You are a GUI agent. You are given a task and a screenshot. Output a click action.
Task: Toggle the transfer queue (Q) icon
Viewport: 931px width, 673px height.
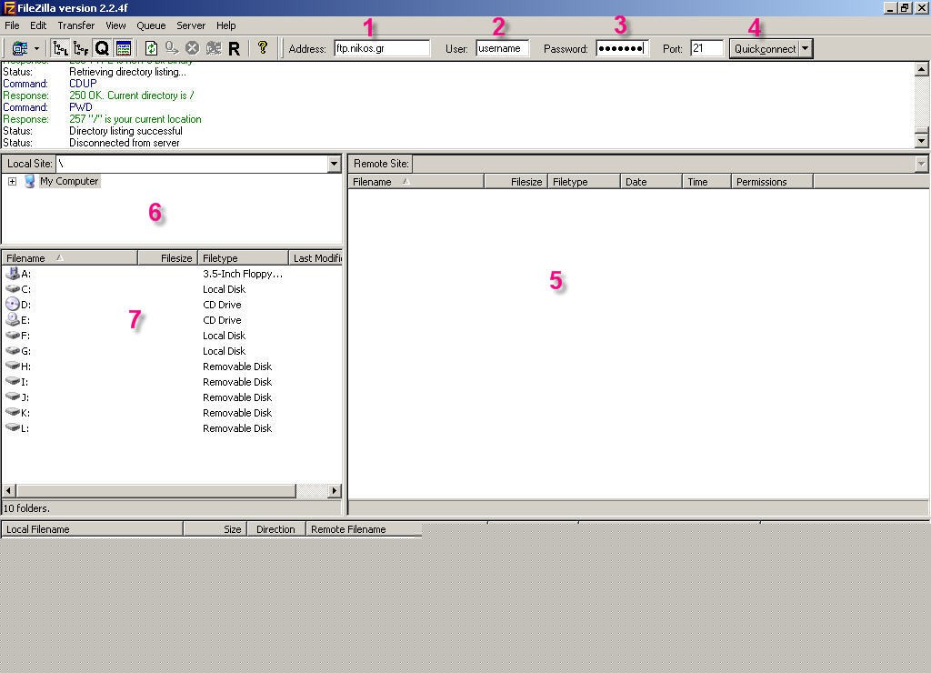(x=102, y=48)
